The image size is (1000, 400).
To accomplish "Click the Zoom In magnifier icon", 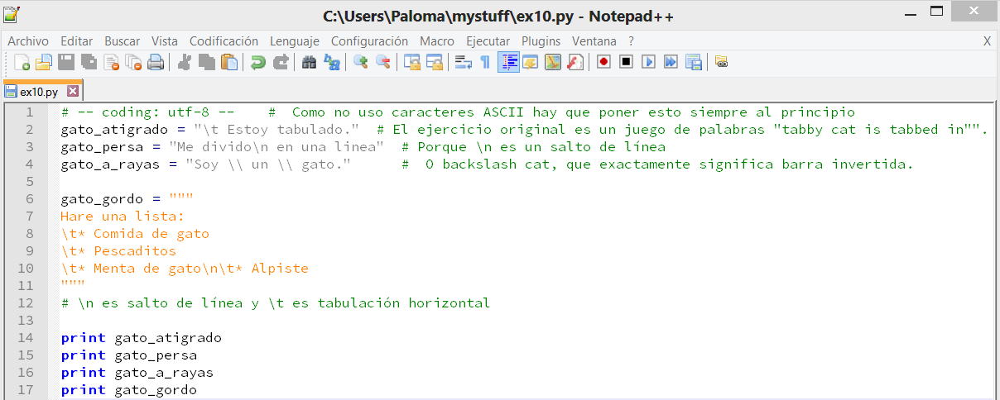I will tap(361, 62).
